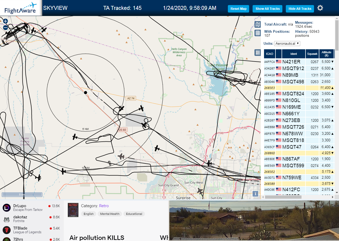Viewport: 339px width, 241px height.
Task: Click the US flag in N867AF row
Action: click(279, 159)
